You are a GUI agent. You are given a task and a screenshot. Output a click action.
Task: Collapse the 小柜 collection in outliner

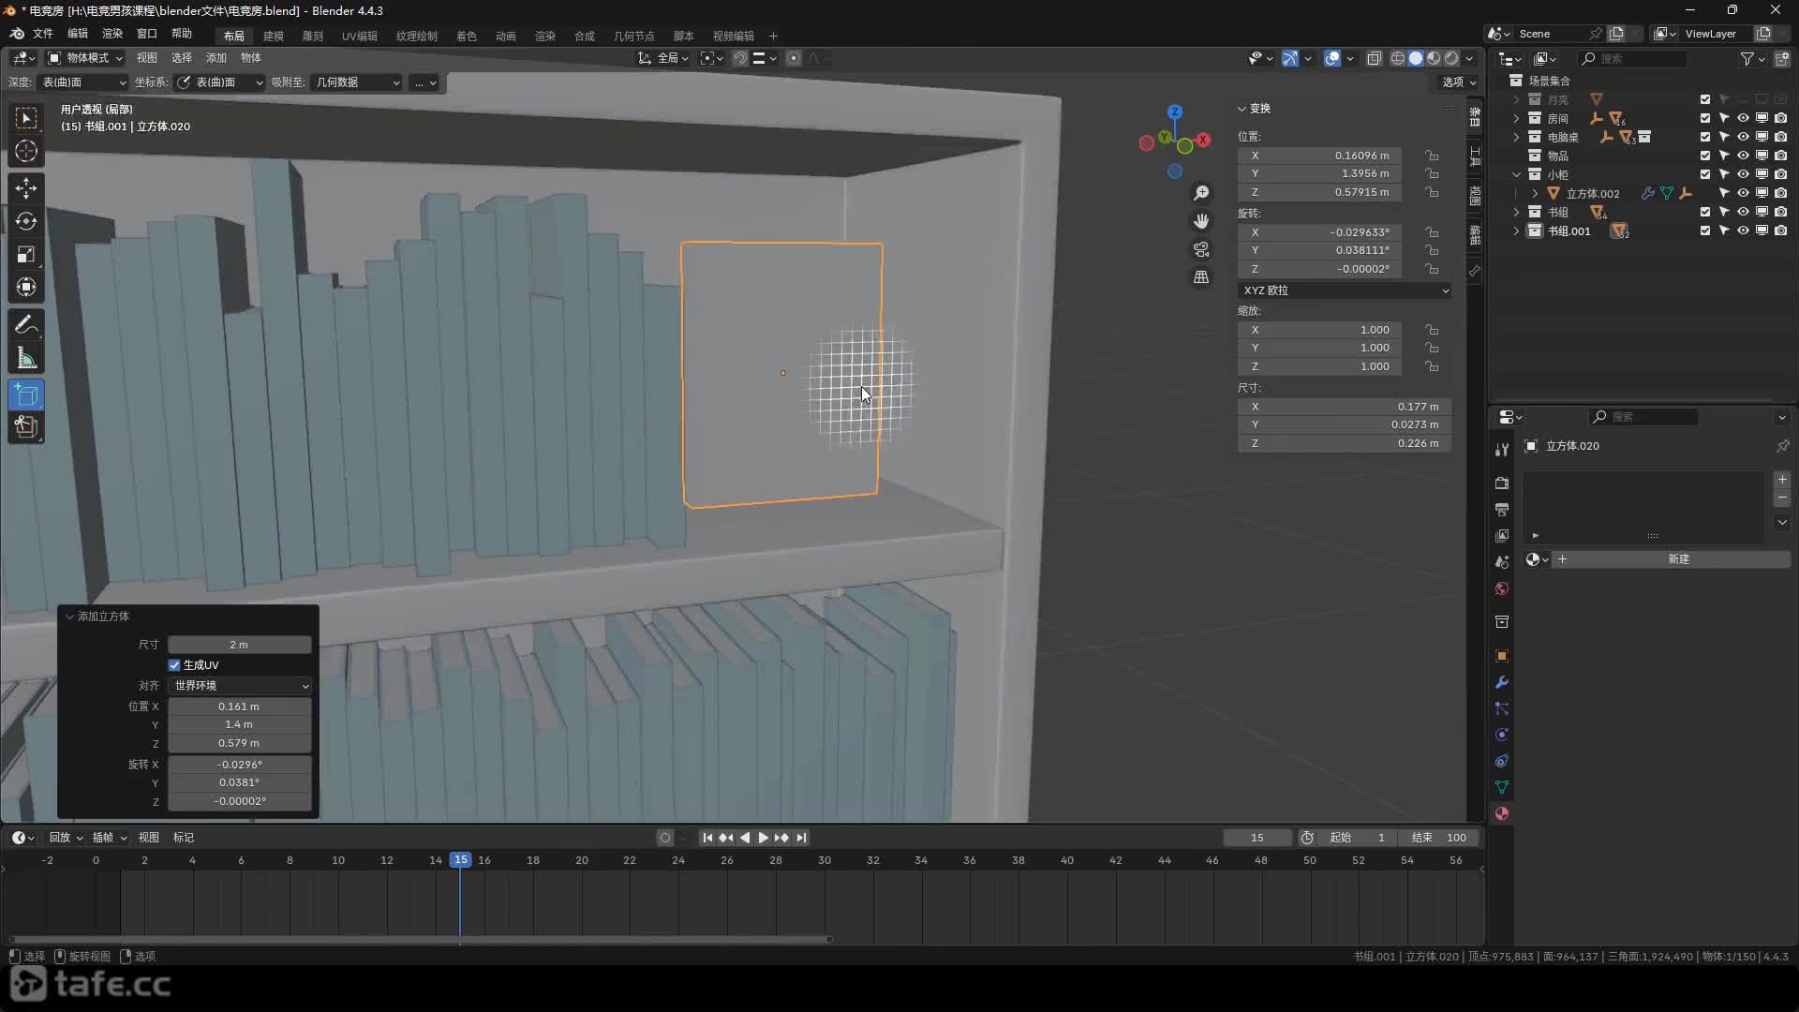pos(1516,174)
